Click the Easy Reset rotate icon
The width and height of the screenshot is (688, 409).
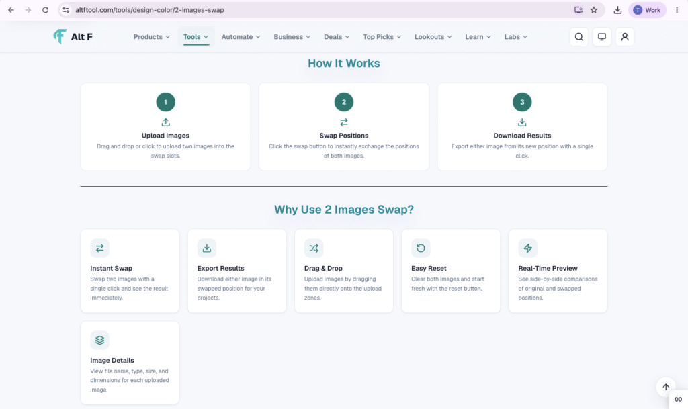tap(421, 248)
